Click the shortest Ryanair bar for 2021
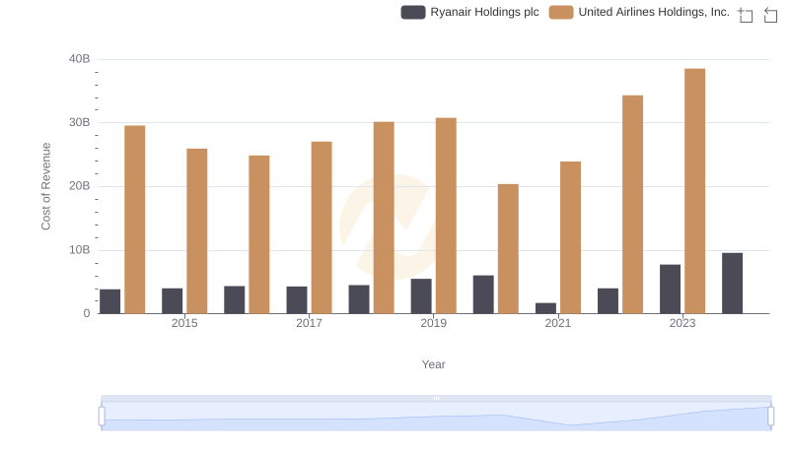 545,308
